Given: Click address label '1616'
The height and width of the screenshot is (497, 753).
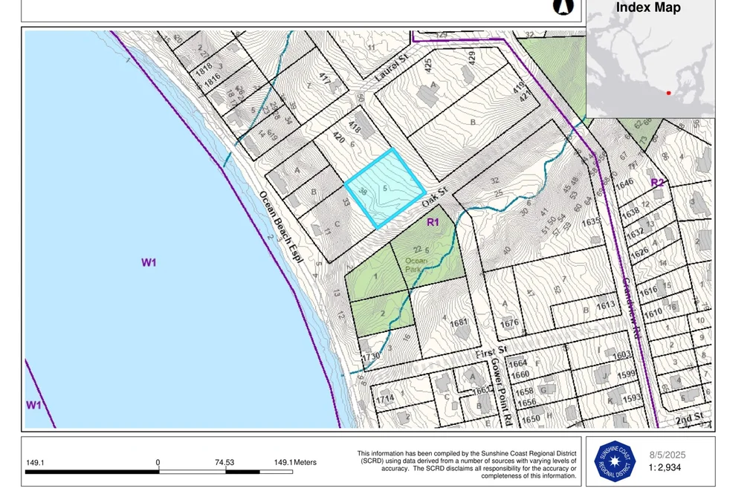Looking at the screenshot, I should (648, 291).
